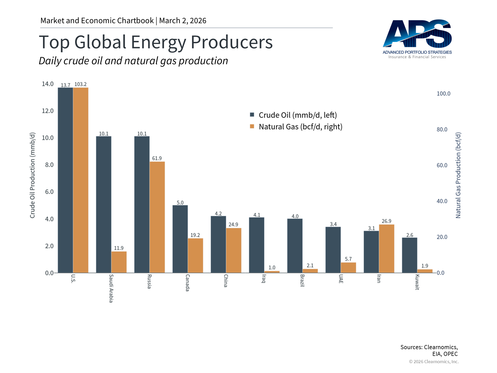This screenshot has height=373, width=497.
Task: Click Saudi Arabia's crude oil bar
Action: click(x=104, y=205)
